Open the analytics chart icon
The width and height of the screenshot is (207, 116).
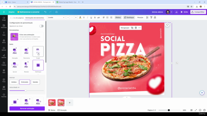click(x=177, y=12)
